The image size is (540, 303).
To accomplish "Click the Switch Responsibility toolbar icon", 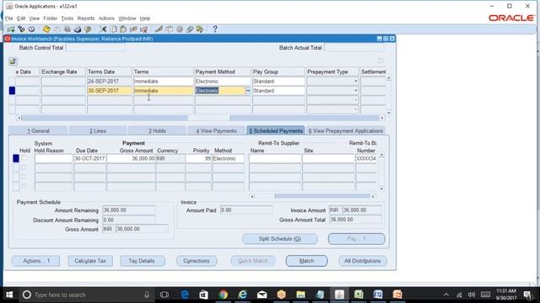I will [x=67, y=29].
